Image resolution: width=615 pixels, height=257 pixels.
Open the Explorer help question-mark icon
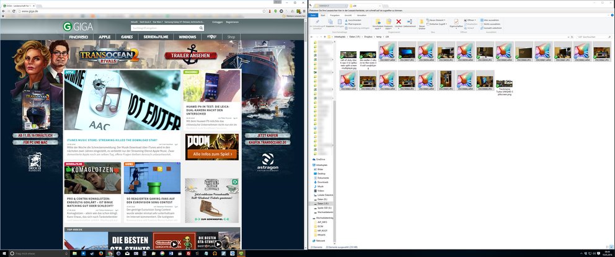(x=611, y=15)
